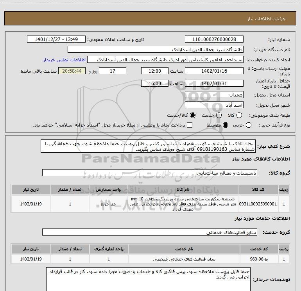This screenshot has height=291, width=301.
Task: Click the goods table date 1402/01/19
Action: tap(31, 204)
